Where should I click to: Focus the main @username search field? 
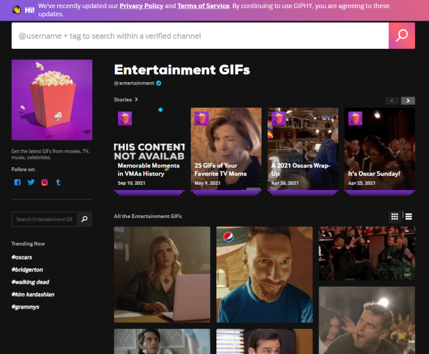(x=200, y=36)
